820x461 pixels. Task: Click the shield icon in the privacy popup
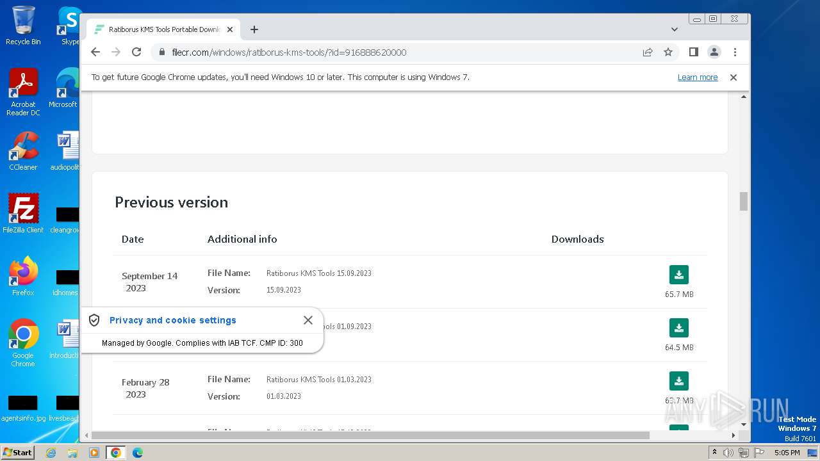(94, 320)
